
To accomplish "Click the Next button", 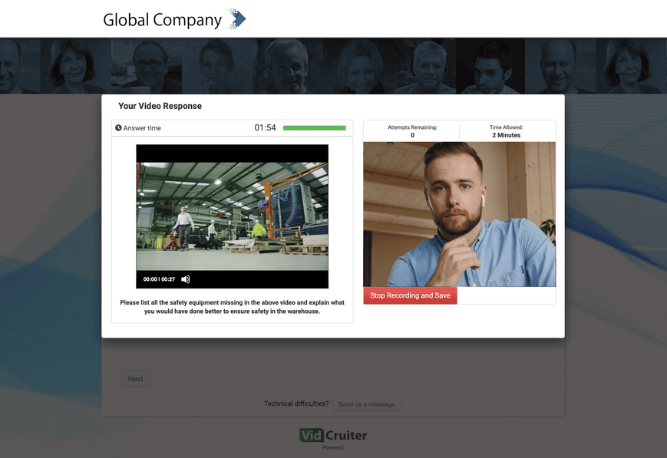I will coord(135,379).
